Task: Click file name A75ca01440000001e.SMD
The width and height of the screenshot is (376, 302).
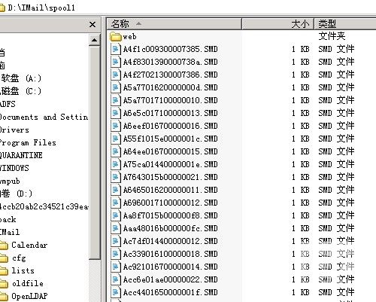Action: [x=170, y=164]
